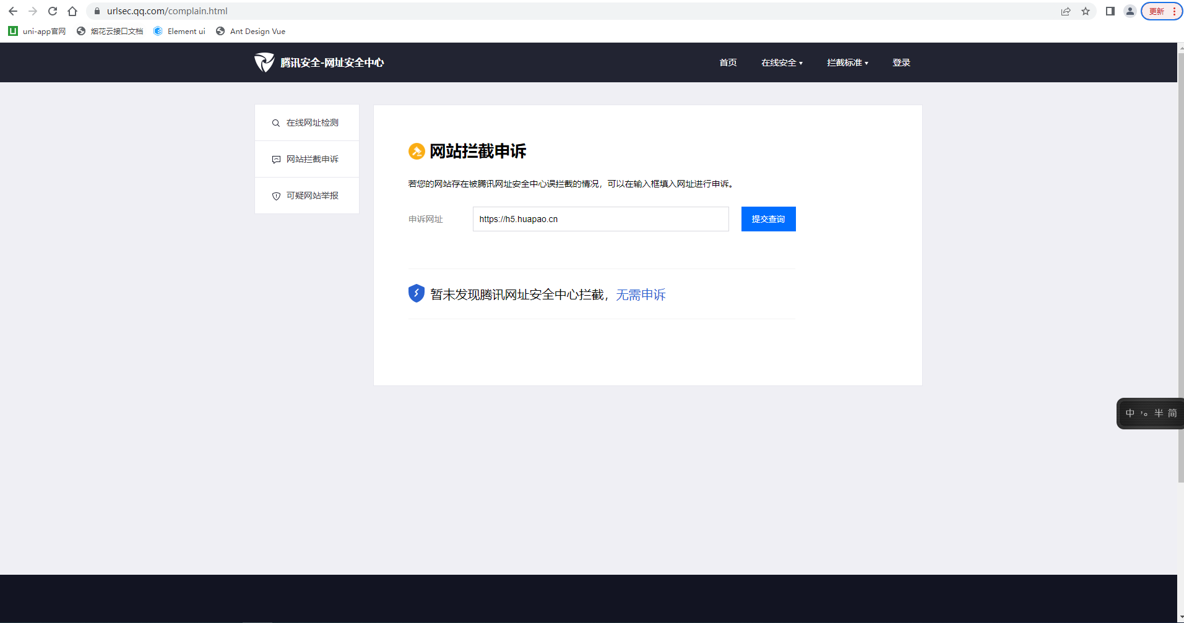View site lock security information
Screen dimensions: 1184x623
coord(97,11)
